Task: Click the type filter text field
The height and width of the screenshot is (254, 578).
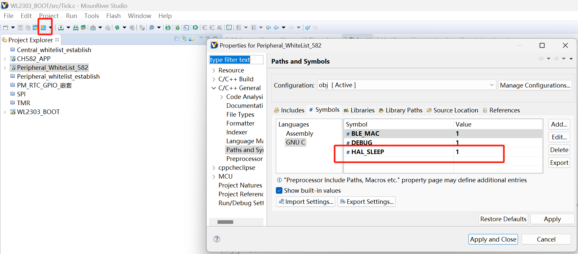Action: tap(236, 60)
